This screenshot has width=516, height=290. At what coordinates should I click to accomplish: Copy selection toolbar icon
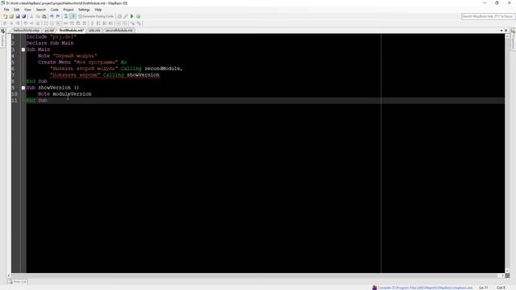38,16
